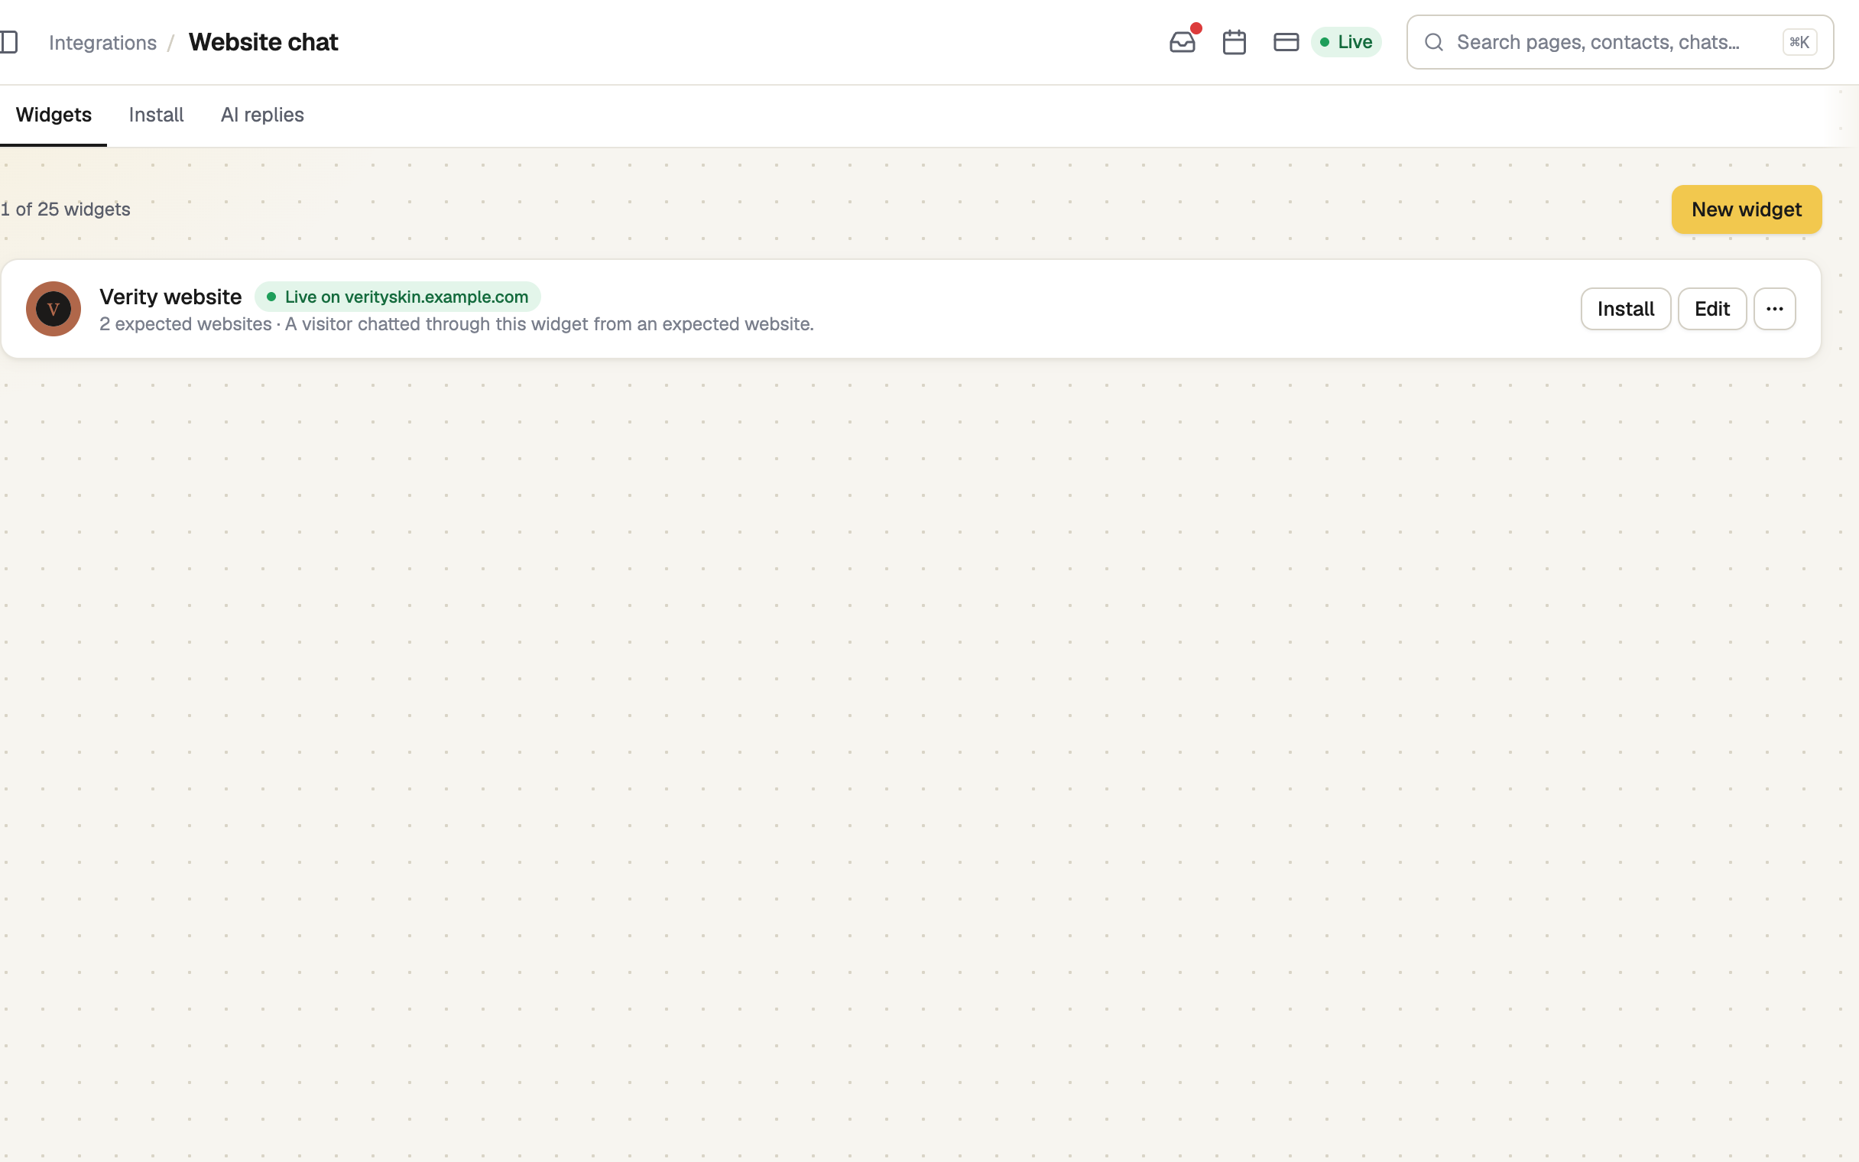Image resolution: width=1859 pixels, height=1162 pixels.
Task: Create a New widget
Action: (x=1746, y=209)
